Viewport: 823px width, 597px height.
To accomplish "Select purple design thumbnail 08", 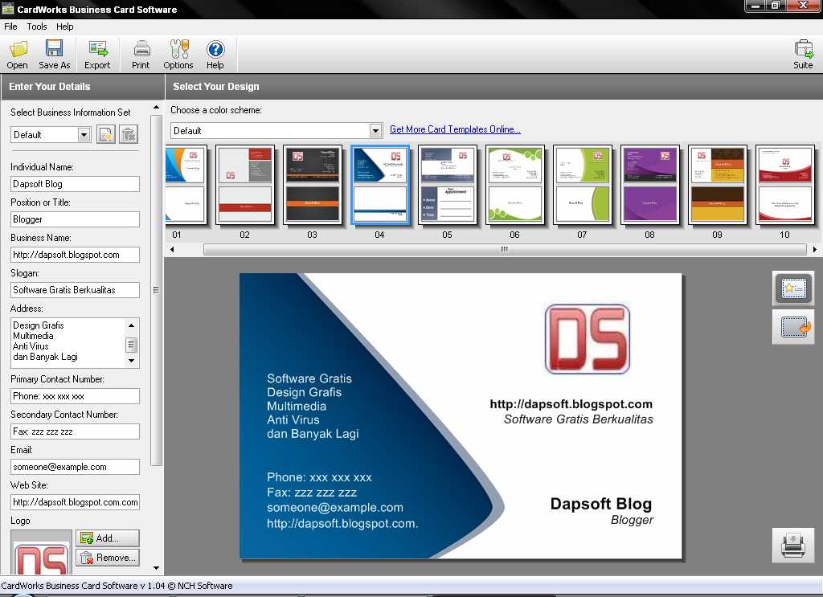I will (649, 185).
